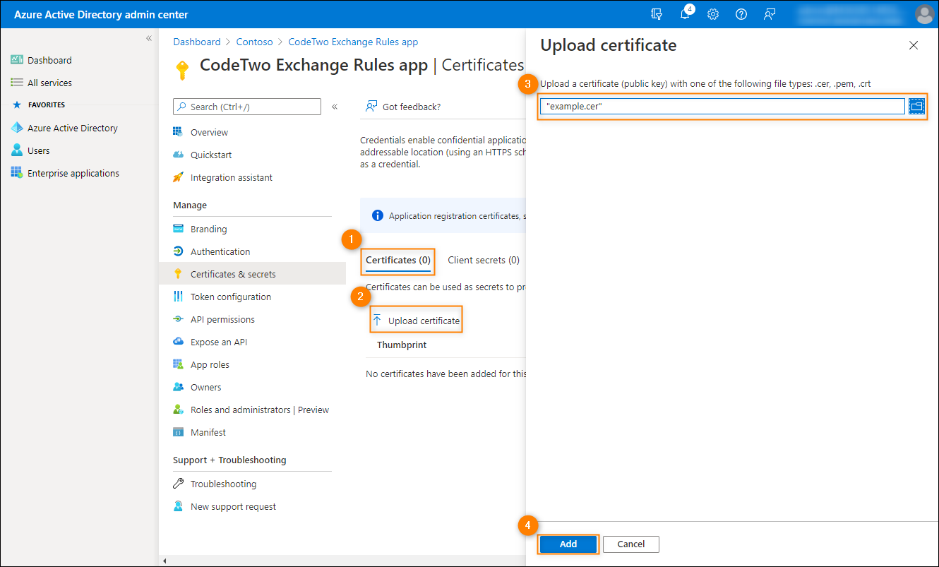Image resolution: width=939 pixels, height=567 pixels.
Task: Open Integration assistant menu item
Action: click(232, 177)
